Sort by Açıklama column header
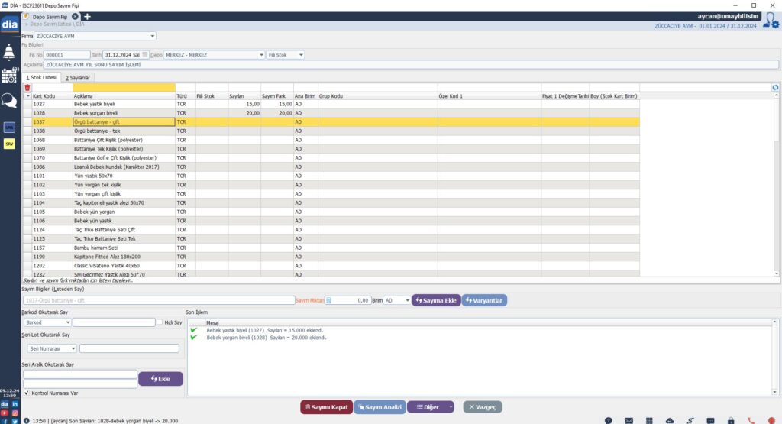Image resolution: width=782 pixels, height=424 pixels. click(124, 95)
